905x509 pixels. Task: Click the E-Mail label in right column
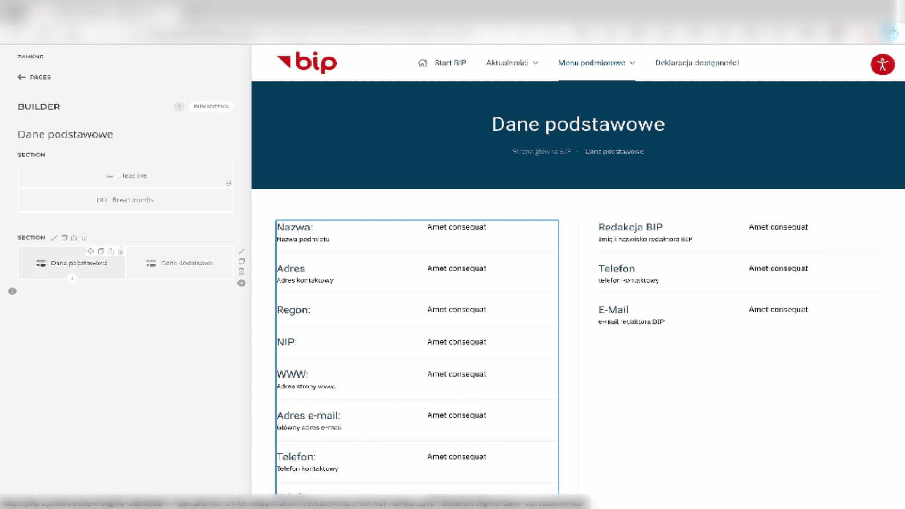pos(613,310)
